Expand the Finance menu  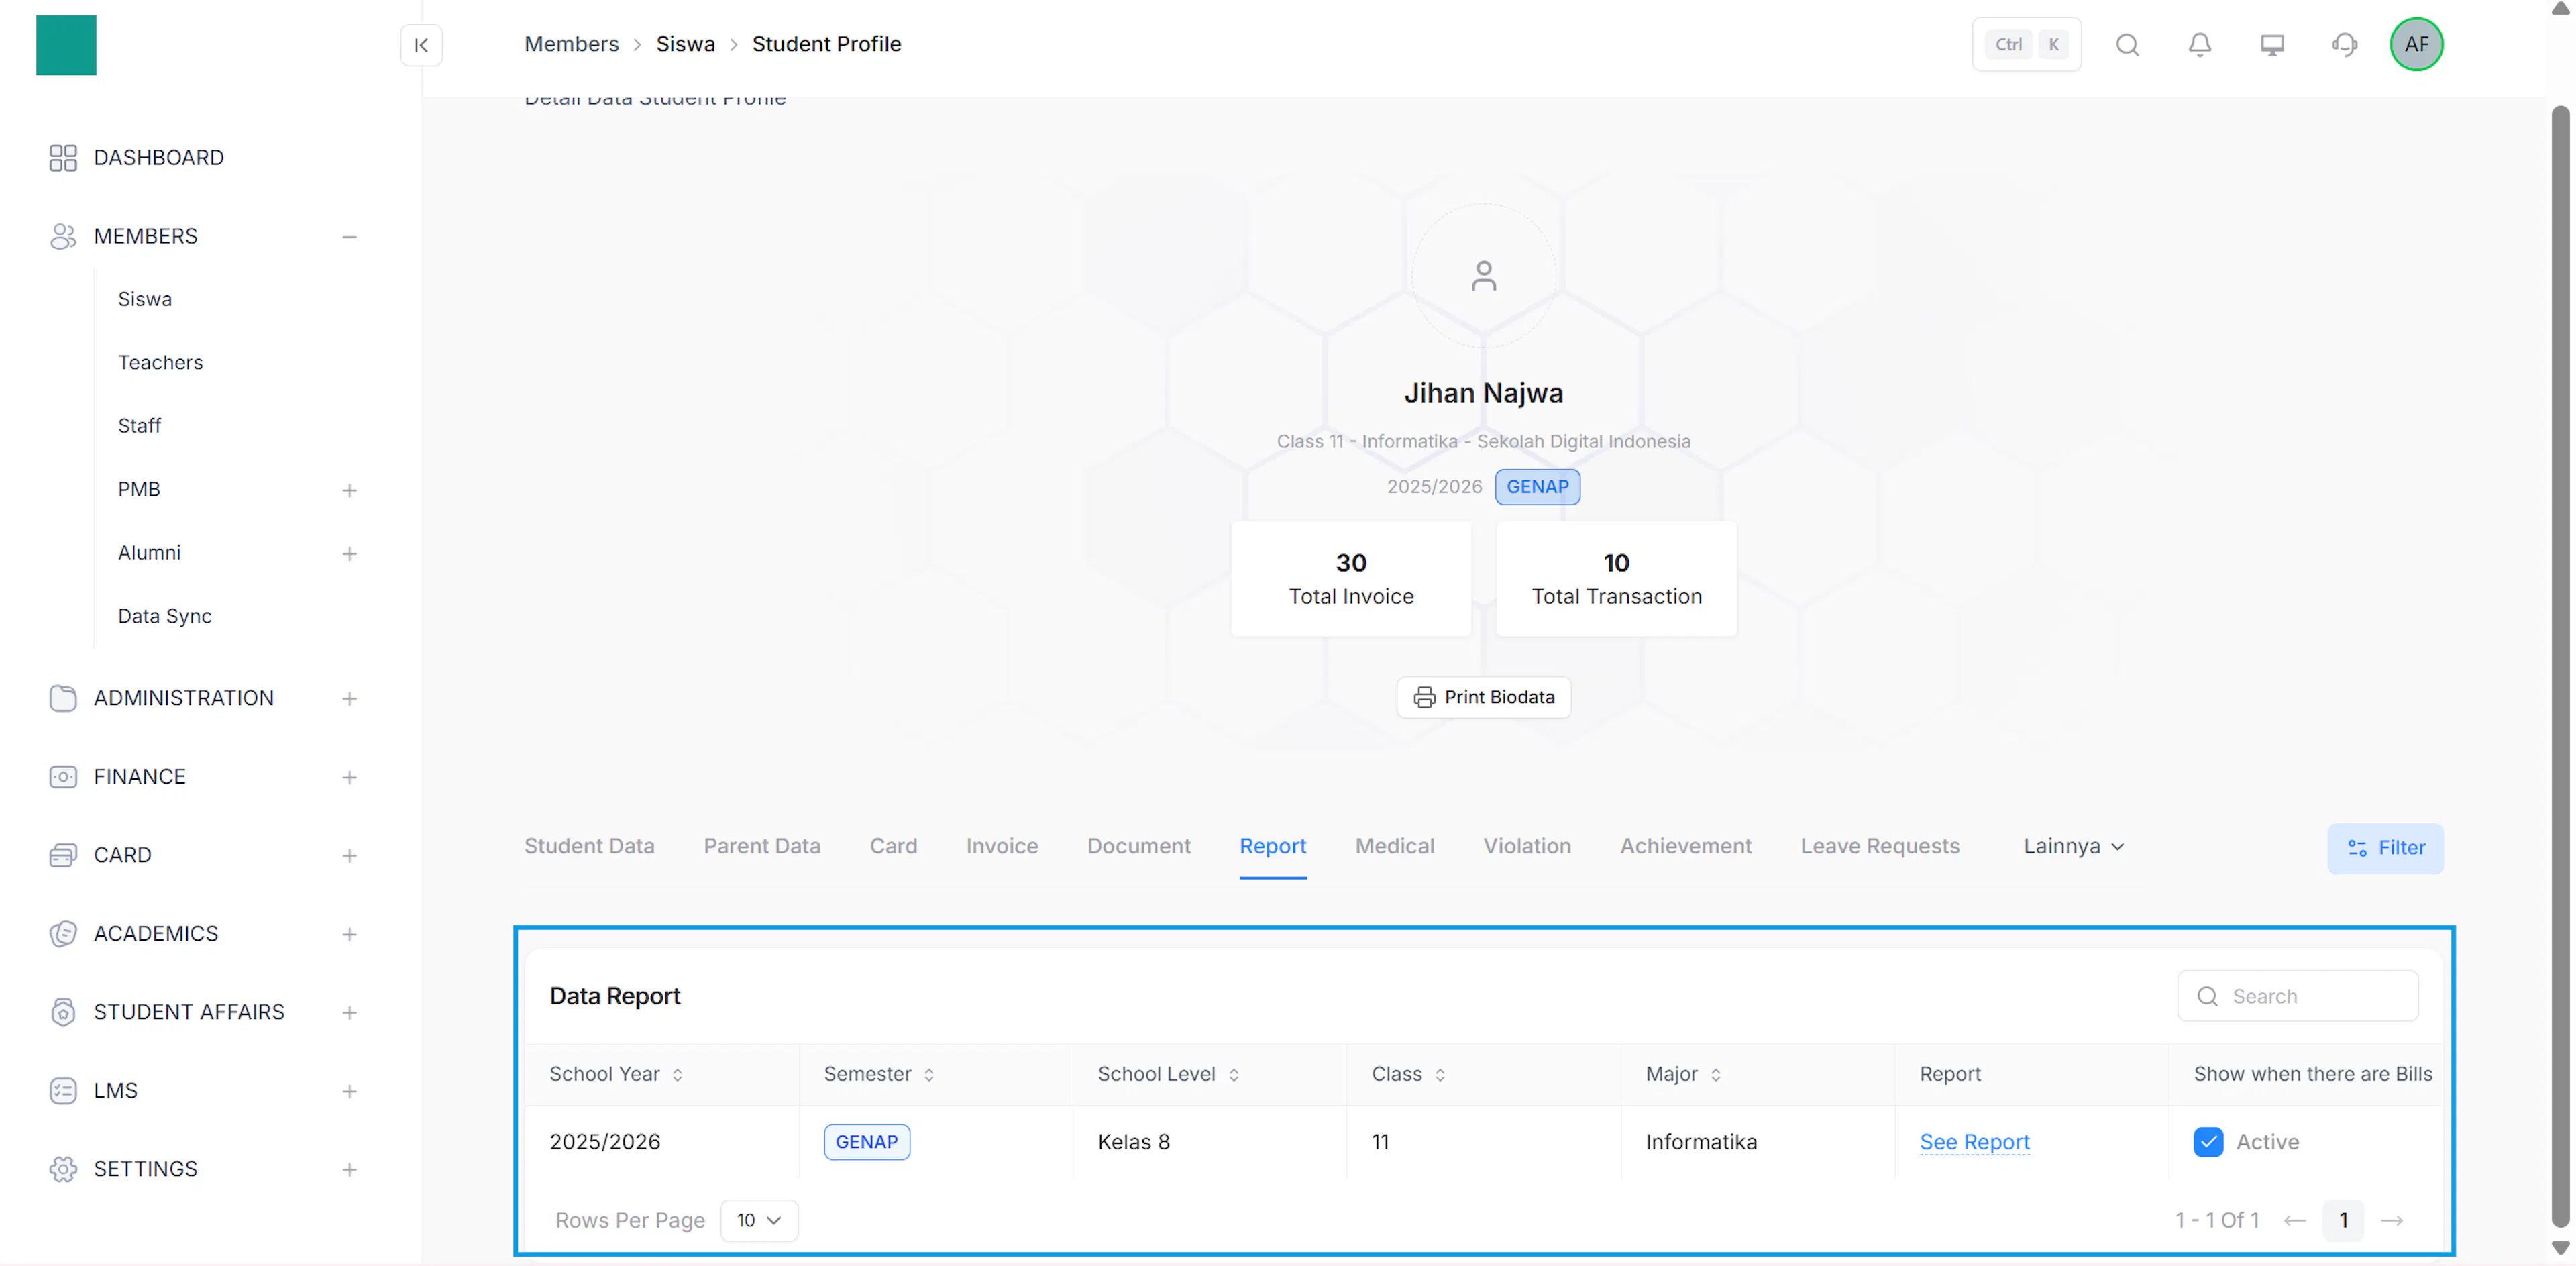[x=349, y=778]
